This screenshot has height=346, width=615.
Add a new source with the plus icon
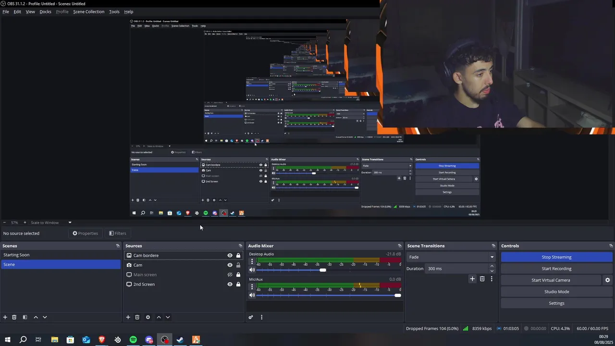pyautogui.click(x=128, y=317)
